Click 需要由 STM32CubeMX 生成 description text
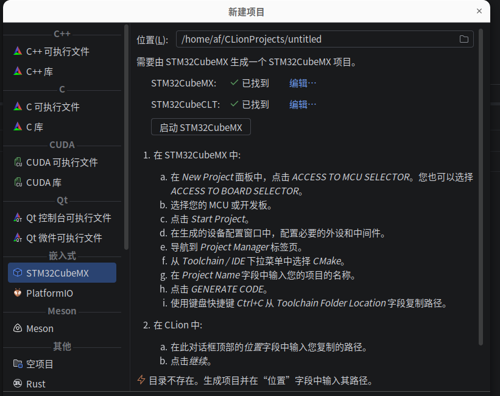Viewport: 500px width, 396px height. [247, 62]
